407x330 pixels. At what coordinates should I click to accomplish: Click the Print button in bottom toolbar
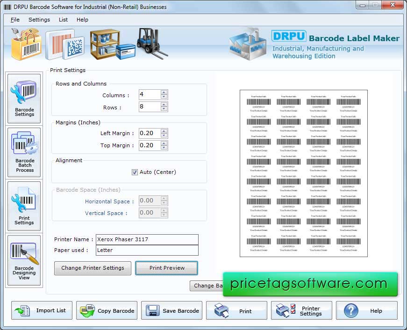click(x=236, y=310)
